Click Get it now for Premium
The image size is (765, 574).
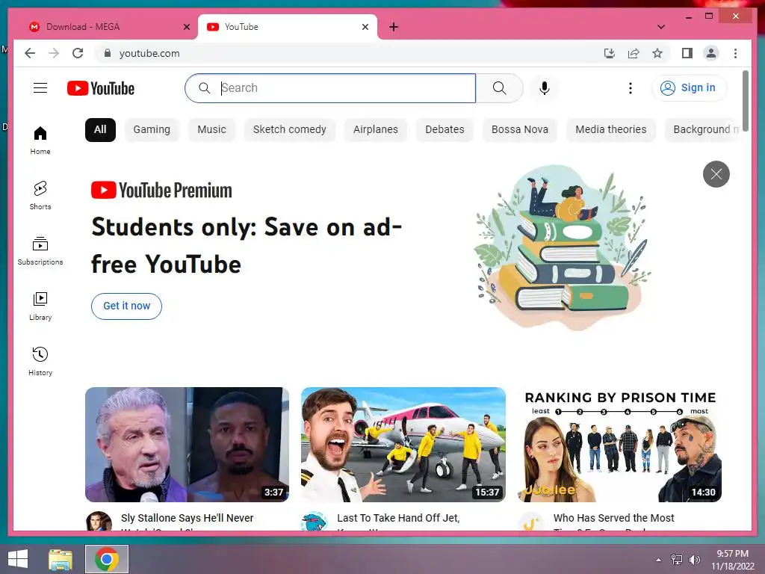click(x=126, y=306)
